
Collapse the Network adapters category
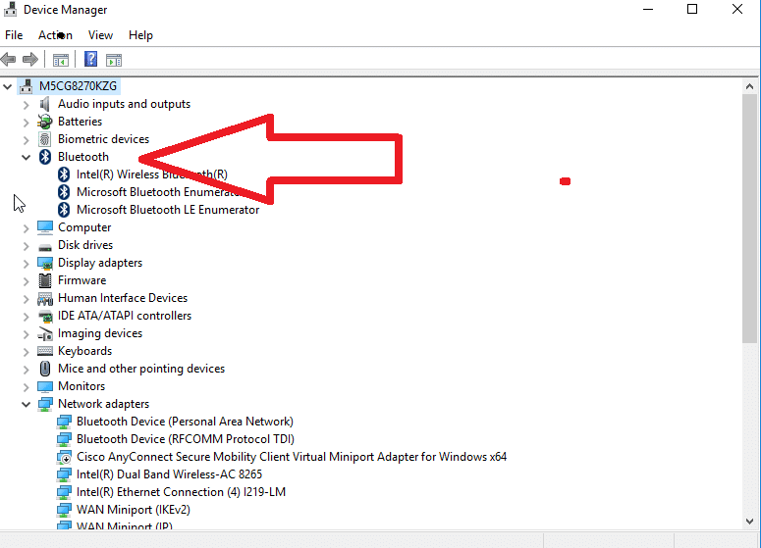[x=26, y=404]
